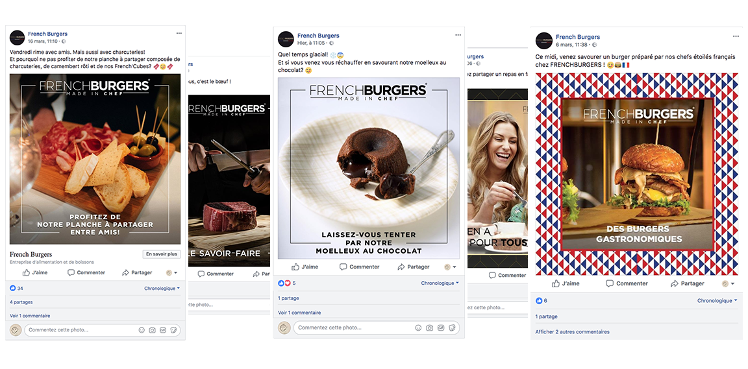Viewport: 748px width, 369px height.
Task: Open options menu on chocolate moelleux post
Action: pos(458,35)
